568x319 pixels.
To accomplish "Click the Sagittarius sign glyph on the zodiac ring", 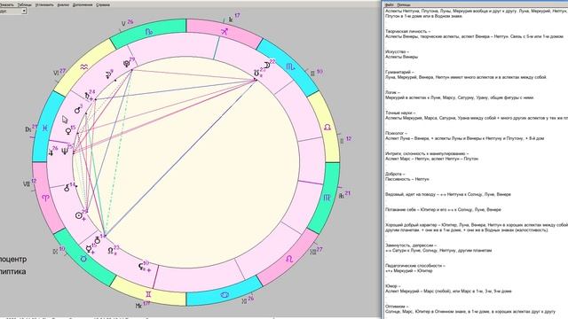I will [225, 32].
